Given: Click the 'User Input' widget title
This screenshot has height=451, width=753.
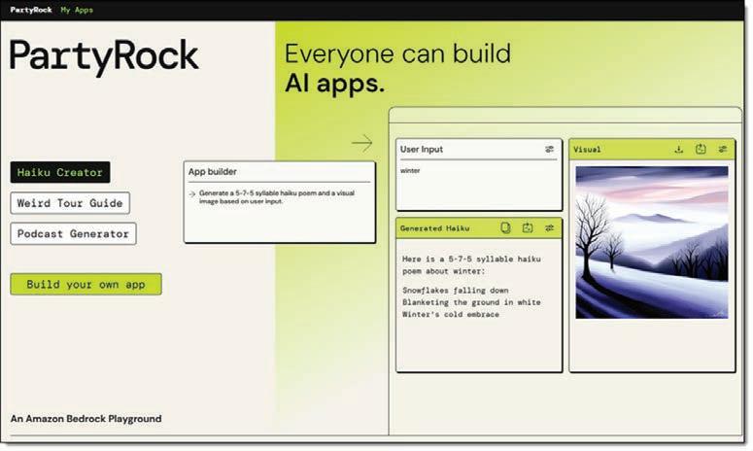Looking at the screenshot, I should click(x=422, y=150).
